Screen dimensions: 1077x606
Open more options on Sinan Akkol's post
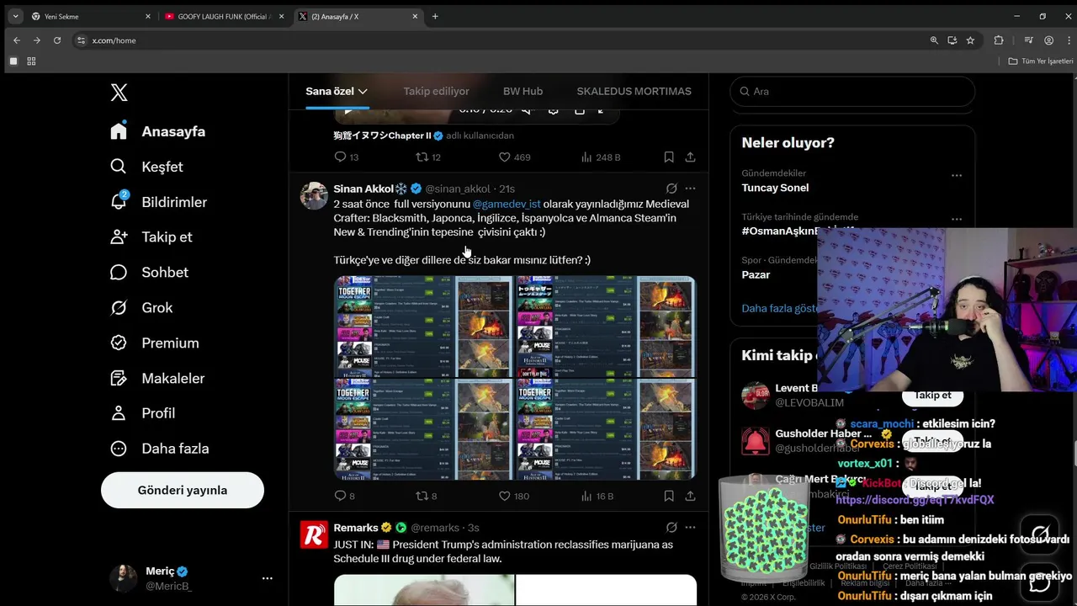(x=690, y=189)
